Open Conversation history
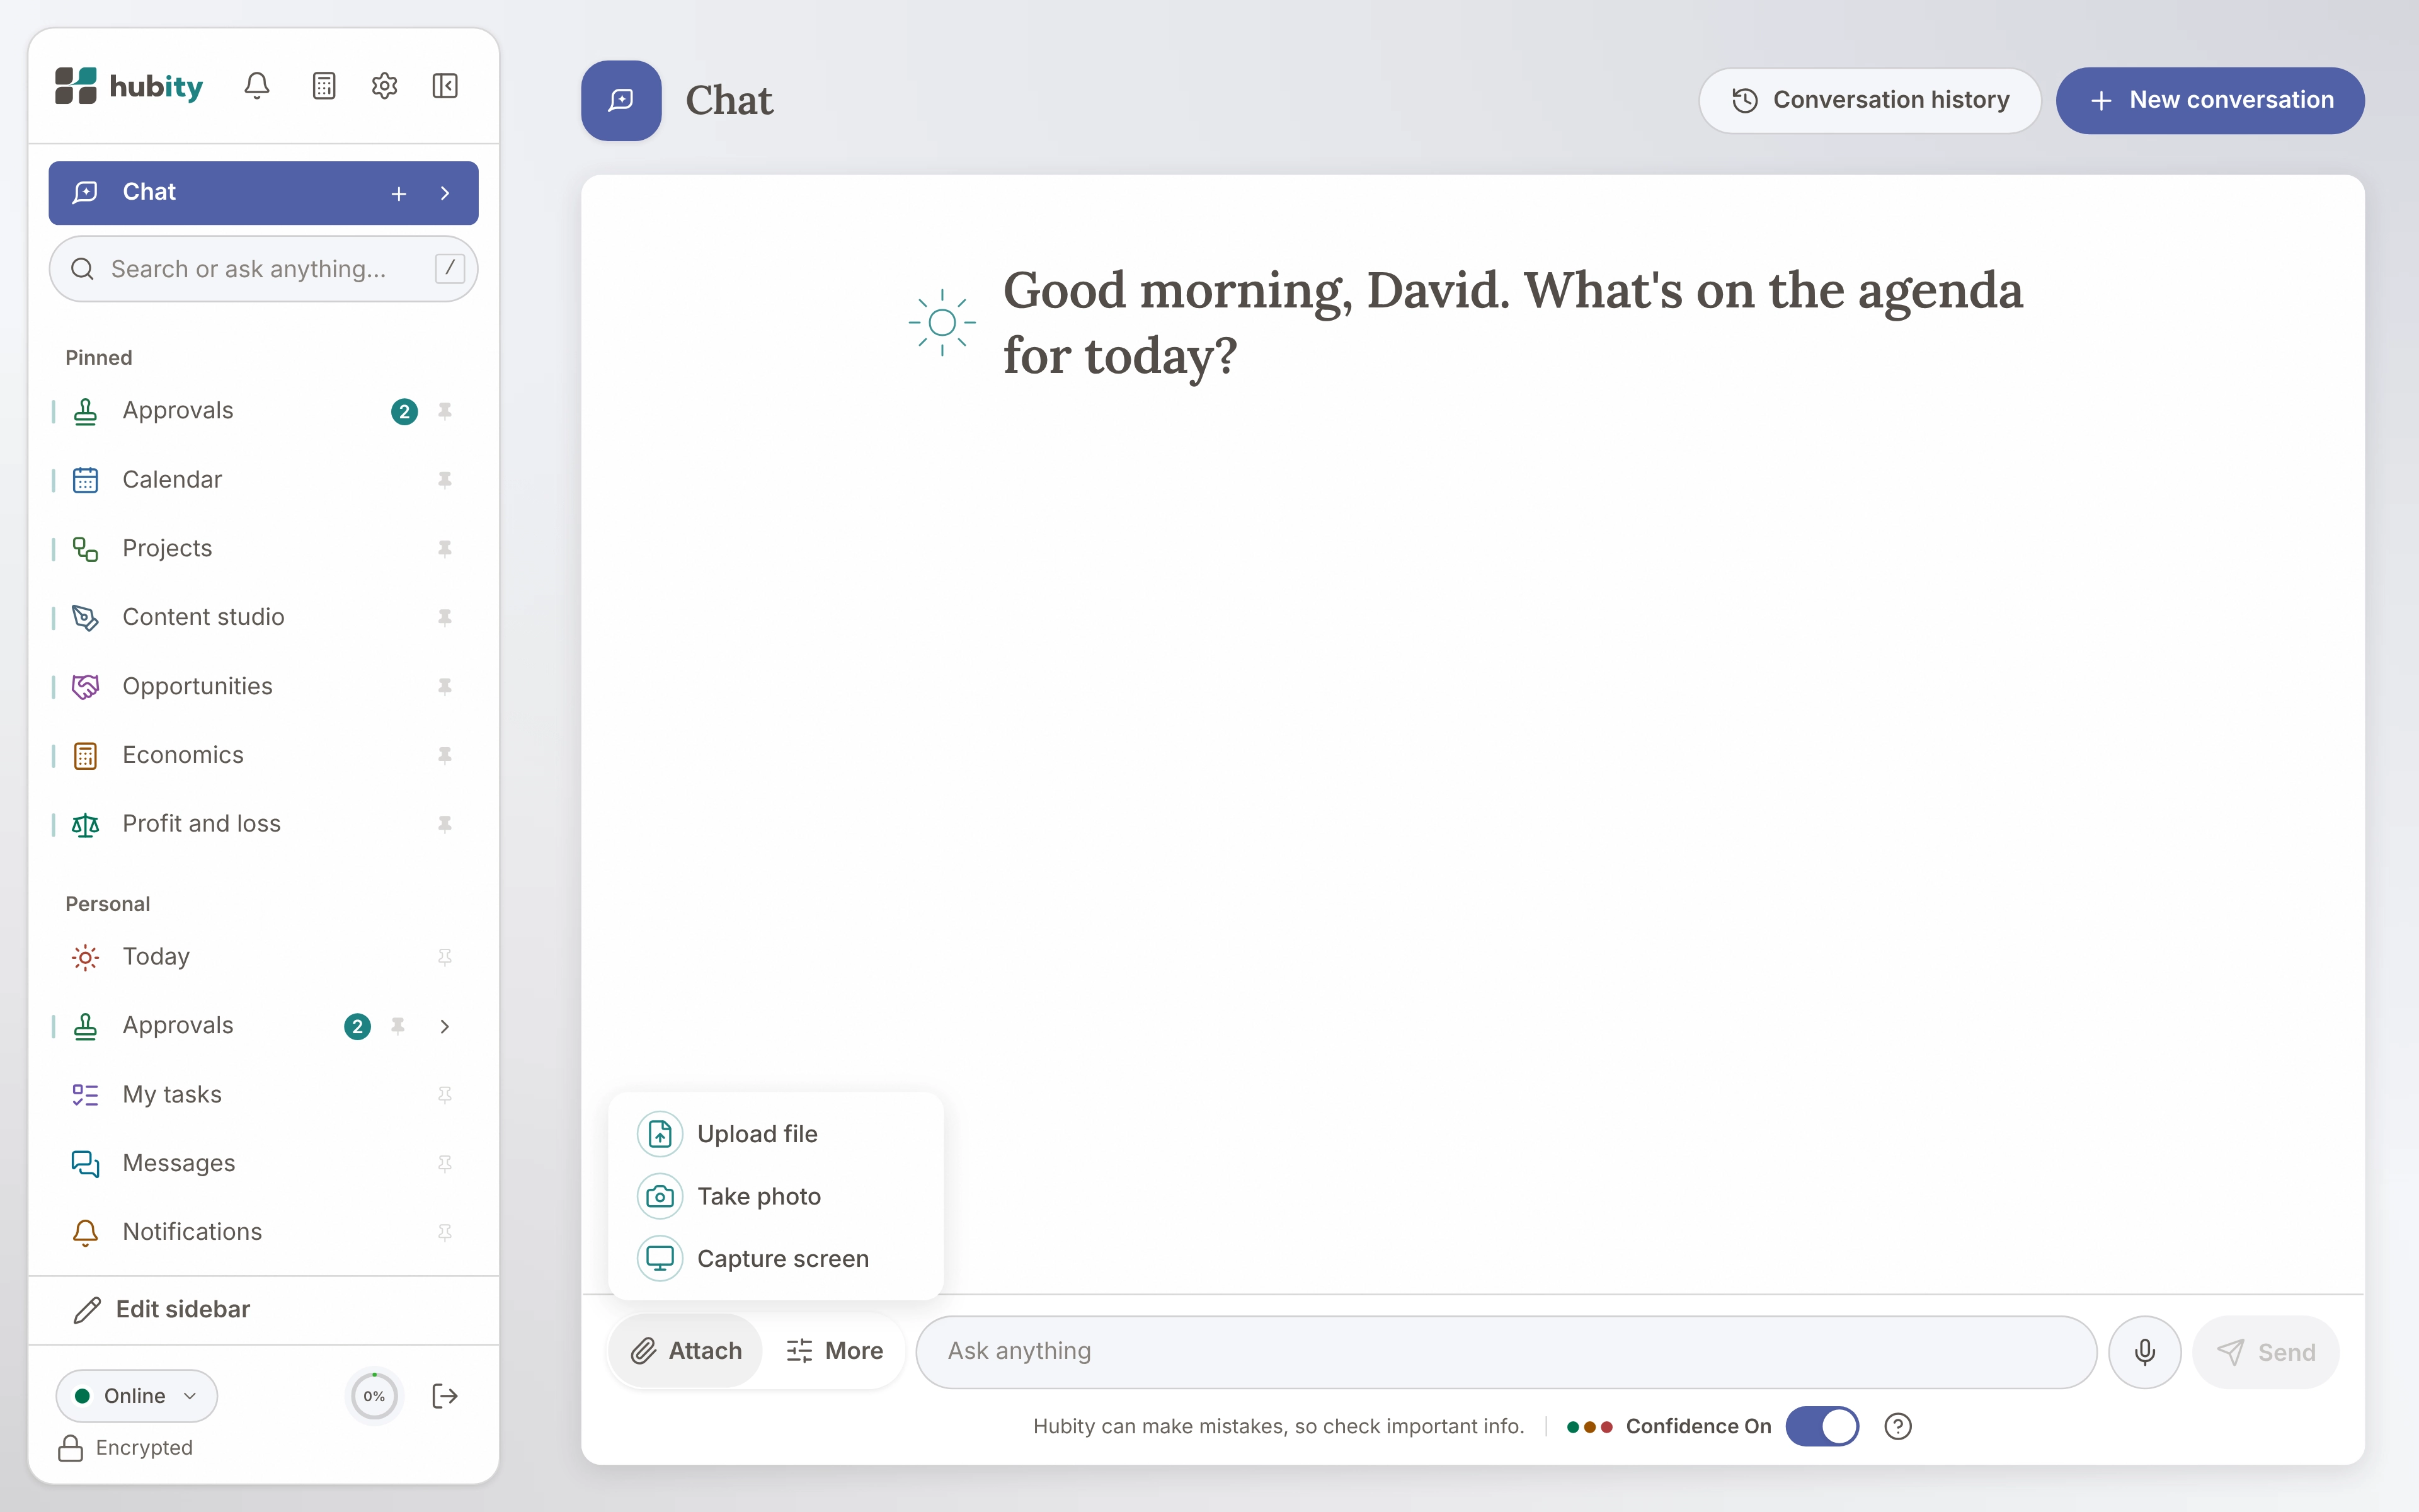Image resolution: width=2419 pixels, height=1512 pixels. [1869, 100]
